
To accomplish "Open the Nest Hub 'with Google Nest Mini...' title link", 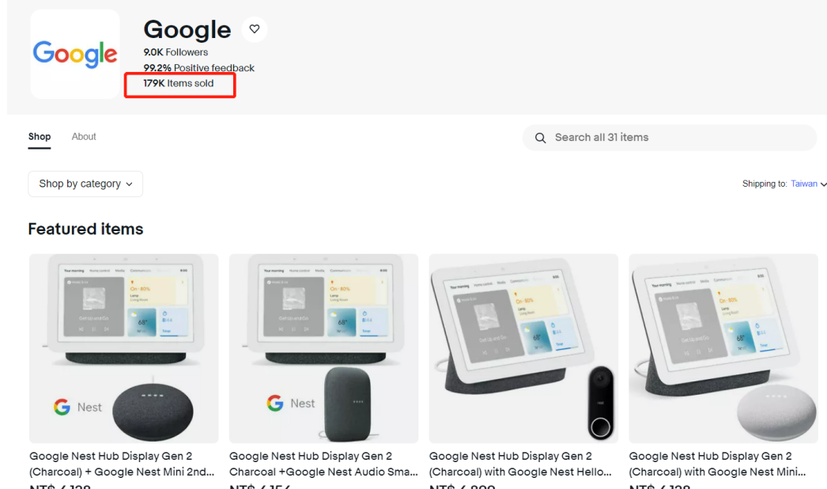I will click(717, 464).
